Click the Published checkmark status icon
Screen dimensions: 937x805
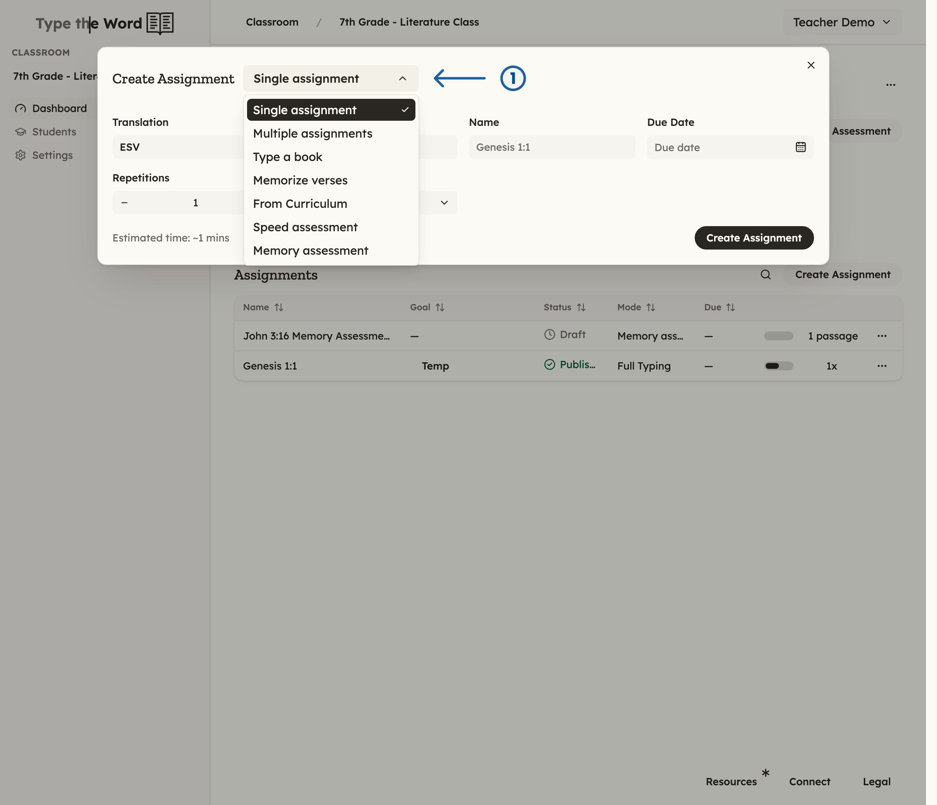tap(549, 364)
